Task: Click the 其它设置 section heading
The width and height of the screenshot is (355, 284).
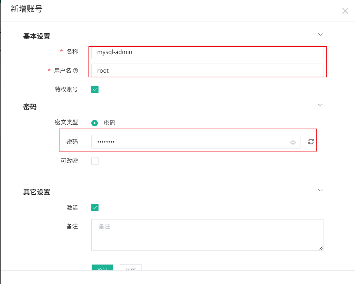Action: (37, 192)
